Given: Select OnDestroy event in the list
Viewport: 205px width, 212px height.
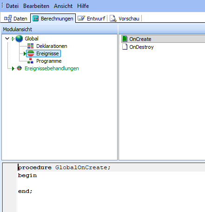Looking at the screenshot, I should 141,47.
